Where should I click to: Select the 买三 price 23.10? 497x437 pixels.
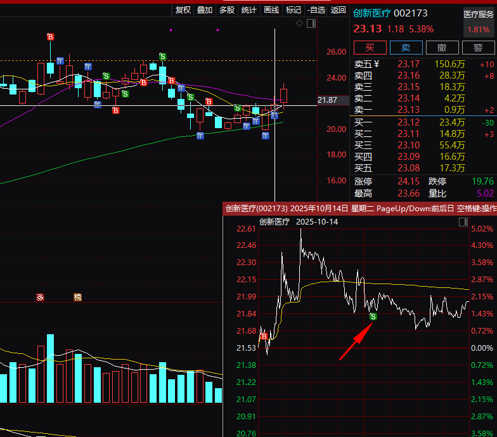pyautogui.click(x=408, y=145)
